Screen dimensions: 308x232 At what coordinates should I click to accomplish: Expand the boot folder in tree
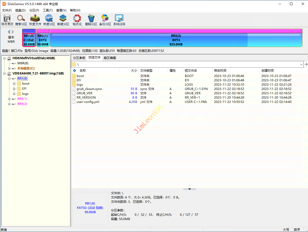point(14,84)
